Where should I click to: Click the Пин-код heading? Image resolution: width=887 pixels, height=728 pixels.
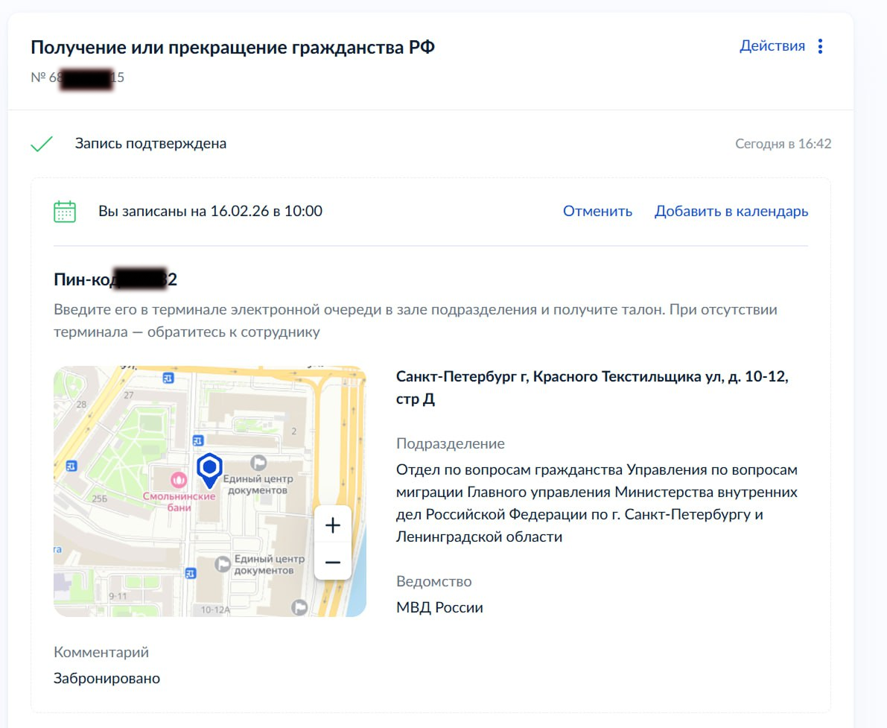click(115, 279)
